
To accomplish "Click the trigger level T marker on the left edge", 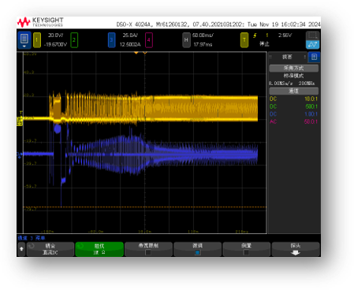I will 21,113.
